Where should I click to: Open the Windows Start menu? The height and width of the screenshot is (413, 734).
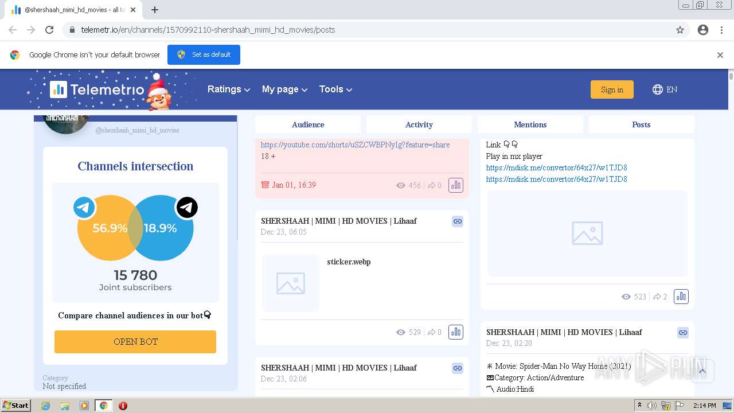[15, 406]
